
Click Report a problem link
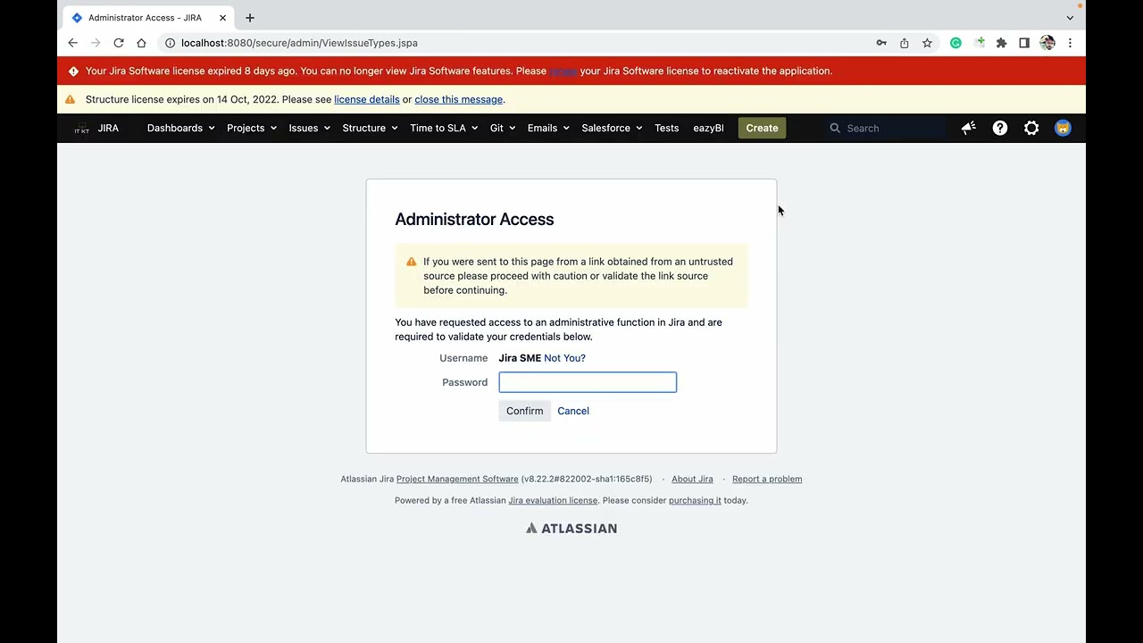[767, 480]
